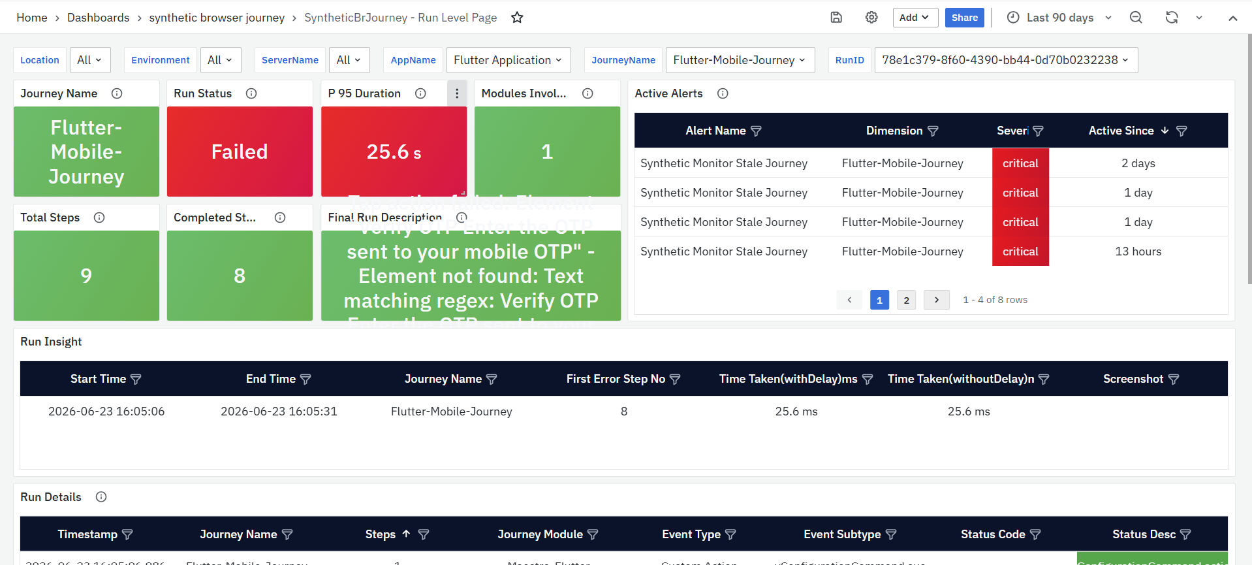Open the Last 90 days time picker
This screenshot has width=1252, height=565.
1059,18
